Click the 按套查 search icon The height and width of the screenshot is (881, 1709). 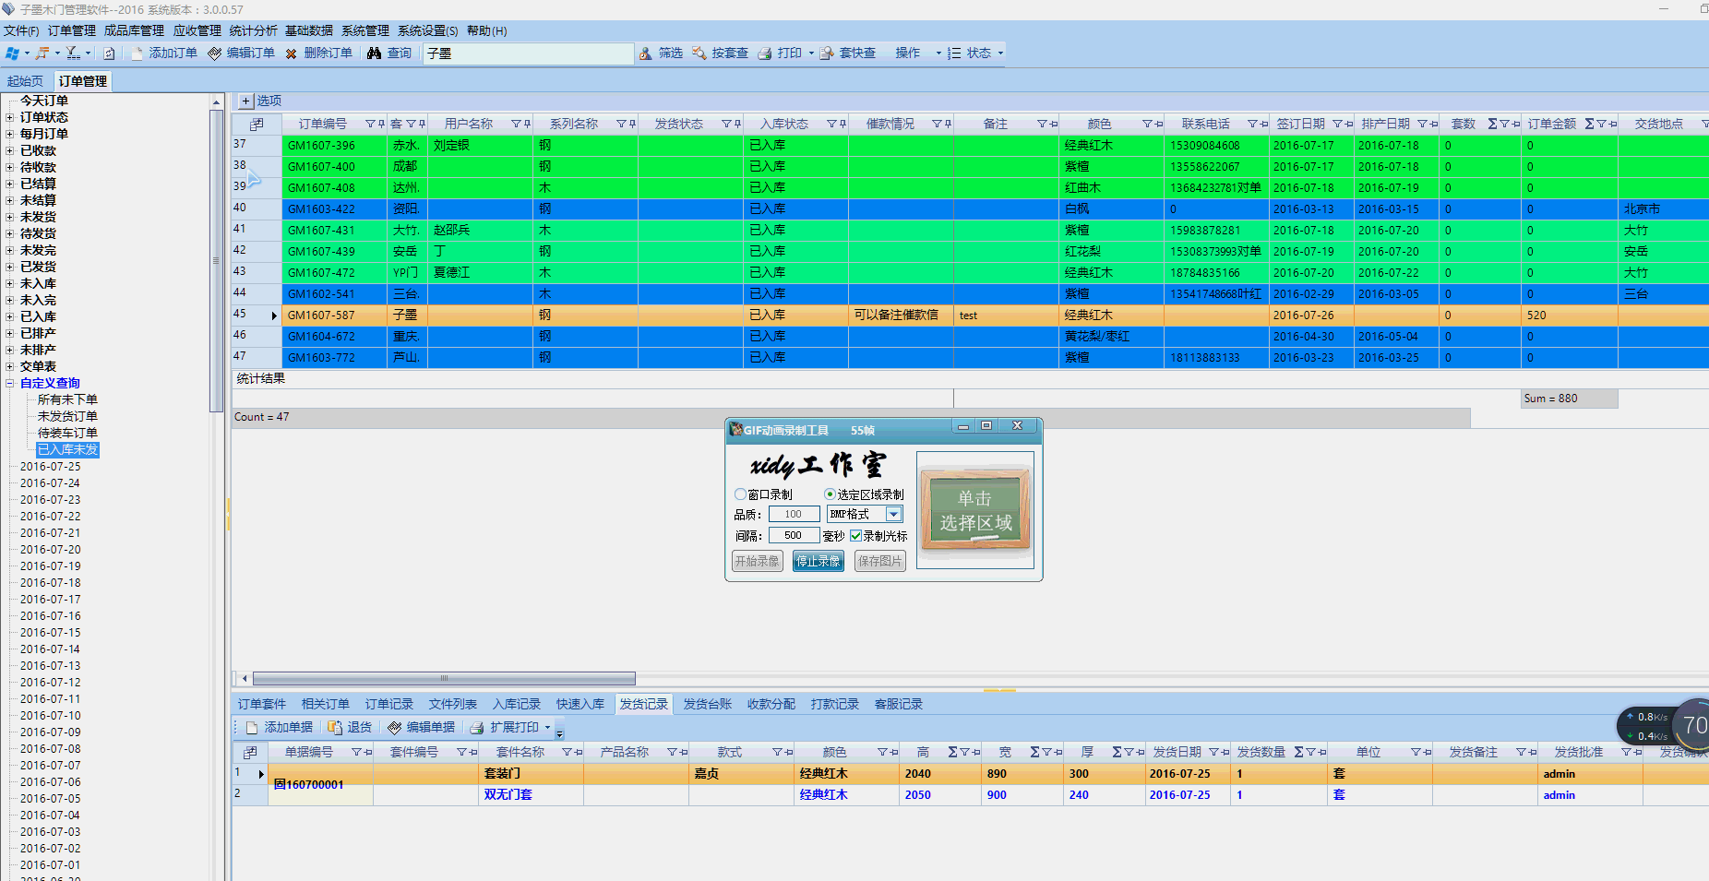click(699, 54)
